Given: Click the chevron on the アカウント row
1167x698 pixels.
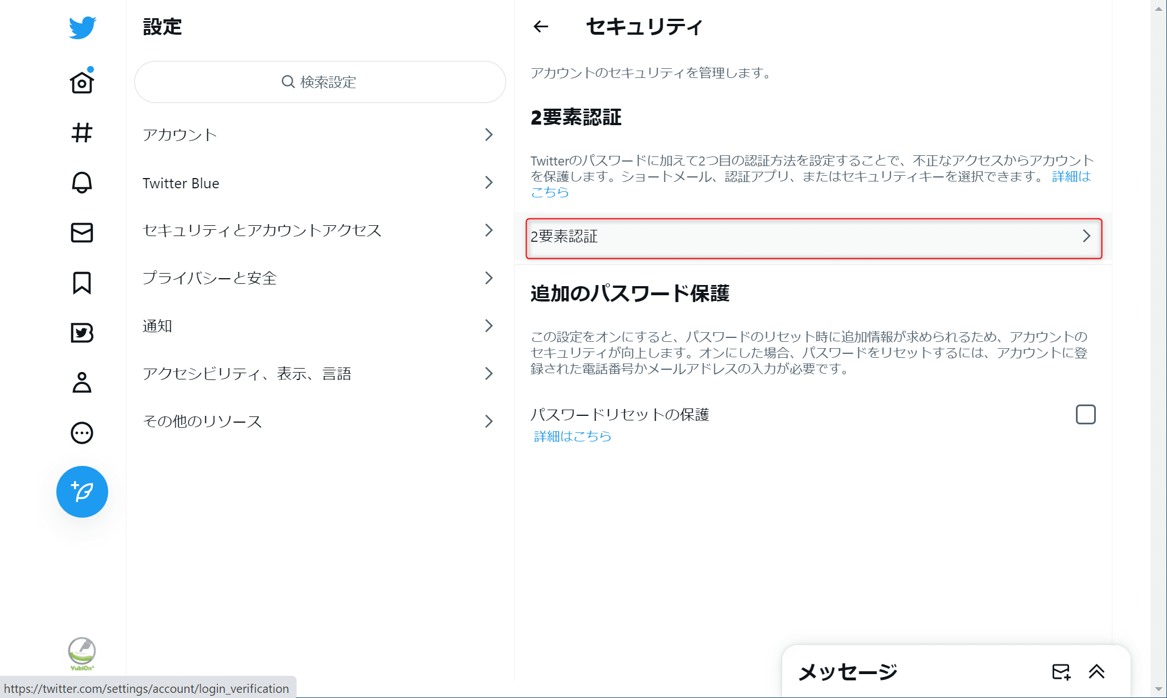Looking at the screenshot, I should pos(488,135).
